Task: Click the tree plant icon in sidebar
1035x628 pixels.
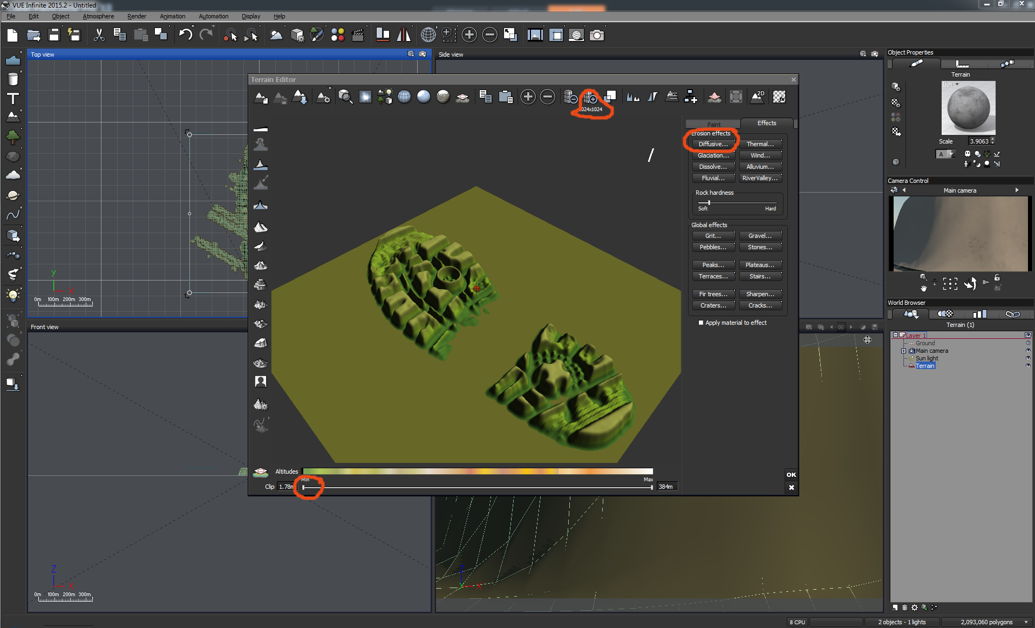Action: [x=13, y=137]
